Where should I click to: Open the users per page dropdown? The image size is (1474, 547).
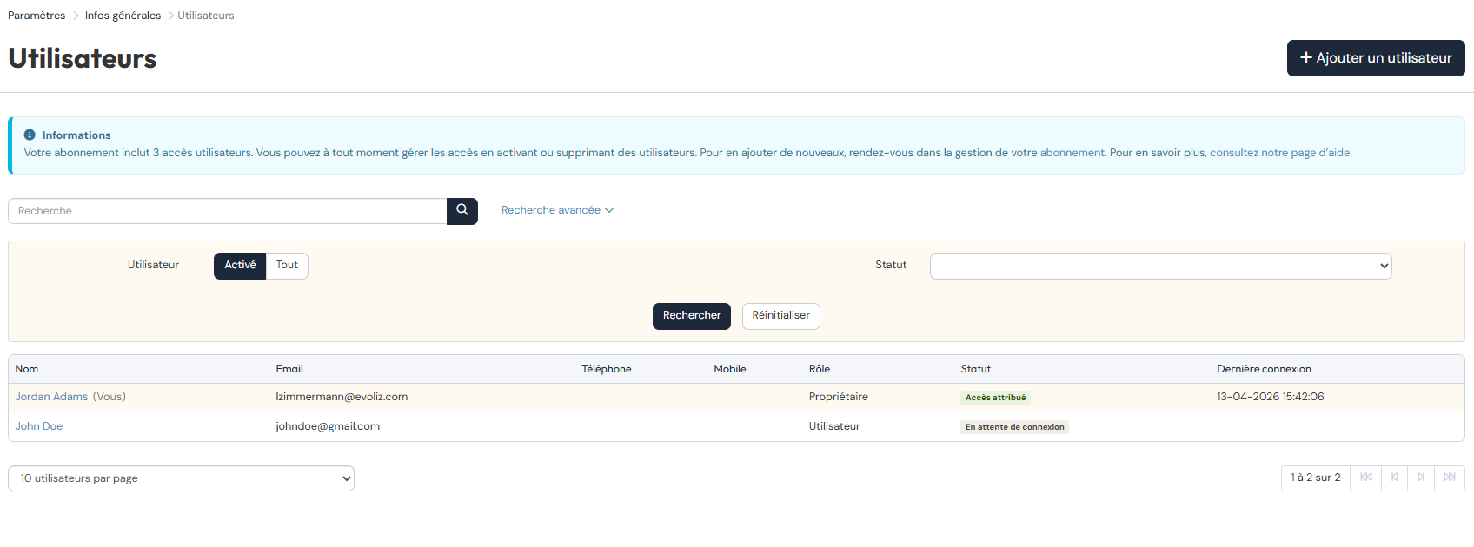point(181,478)
